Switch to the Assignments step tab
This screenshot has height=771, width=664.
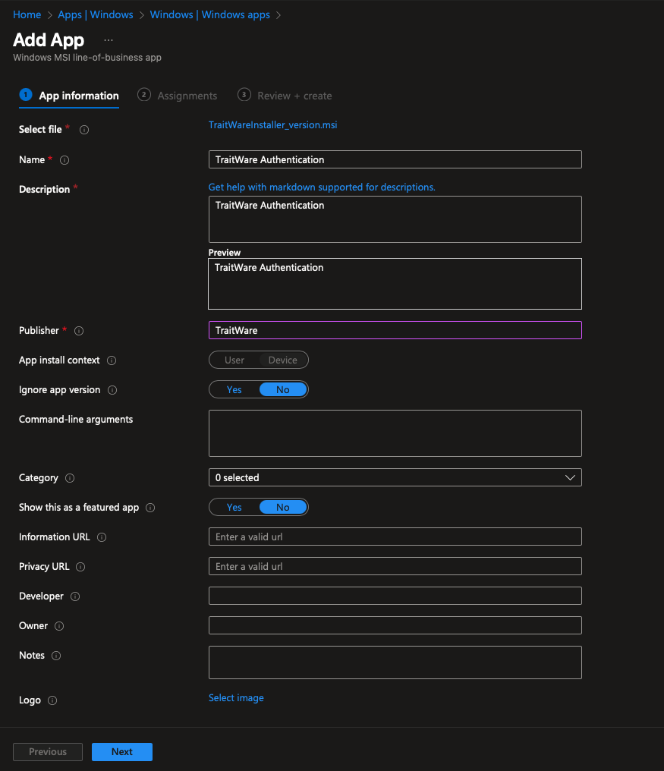point(187,96)
